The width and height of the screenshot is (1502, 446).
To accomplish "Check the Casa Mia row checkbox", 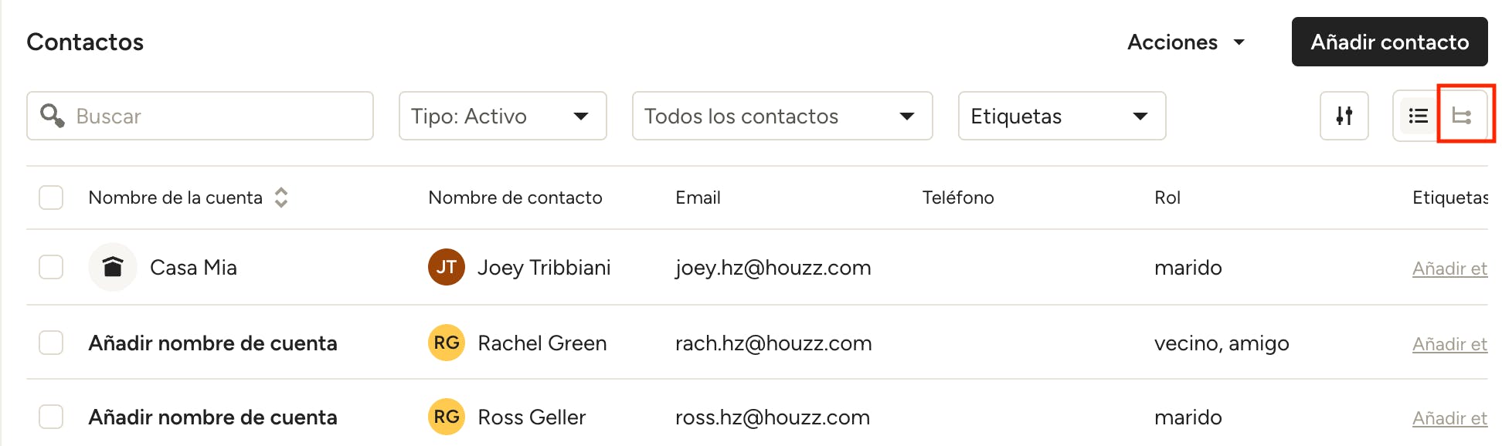I will point(51,267).
